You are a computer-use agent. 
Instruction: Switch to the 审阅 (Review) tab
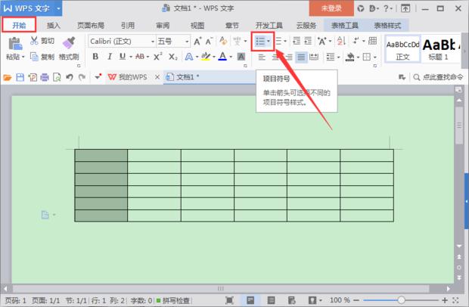[163, 26]
